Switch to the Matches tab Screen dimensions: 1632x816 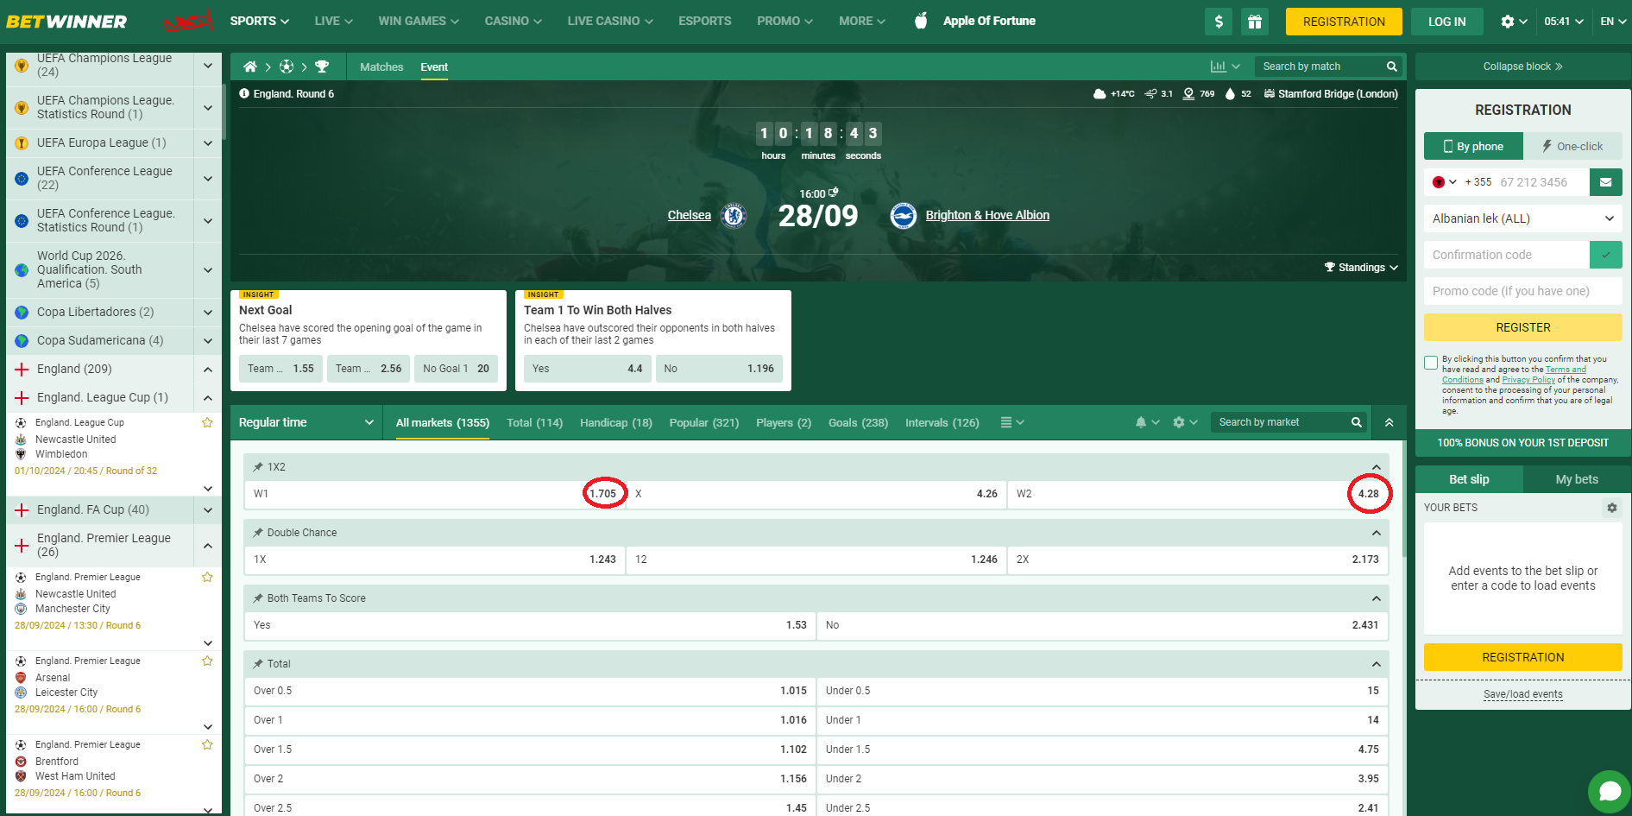[x=381, y=66]
